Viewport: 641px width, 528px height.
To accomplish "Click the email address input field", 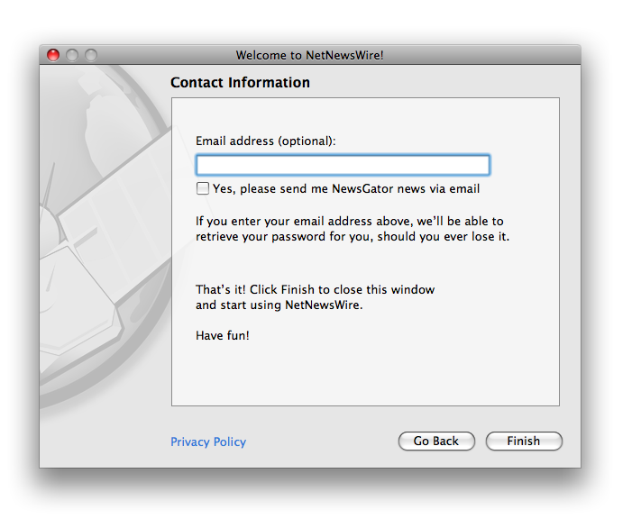I will pos(343,165).
